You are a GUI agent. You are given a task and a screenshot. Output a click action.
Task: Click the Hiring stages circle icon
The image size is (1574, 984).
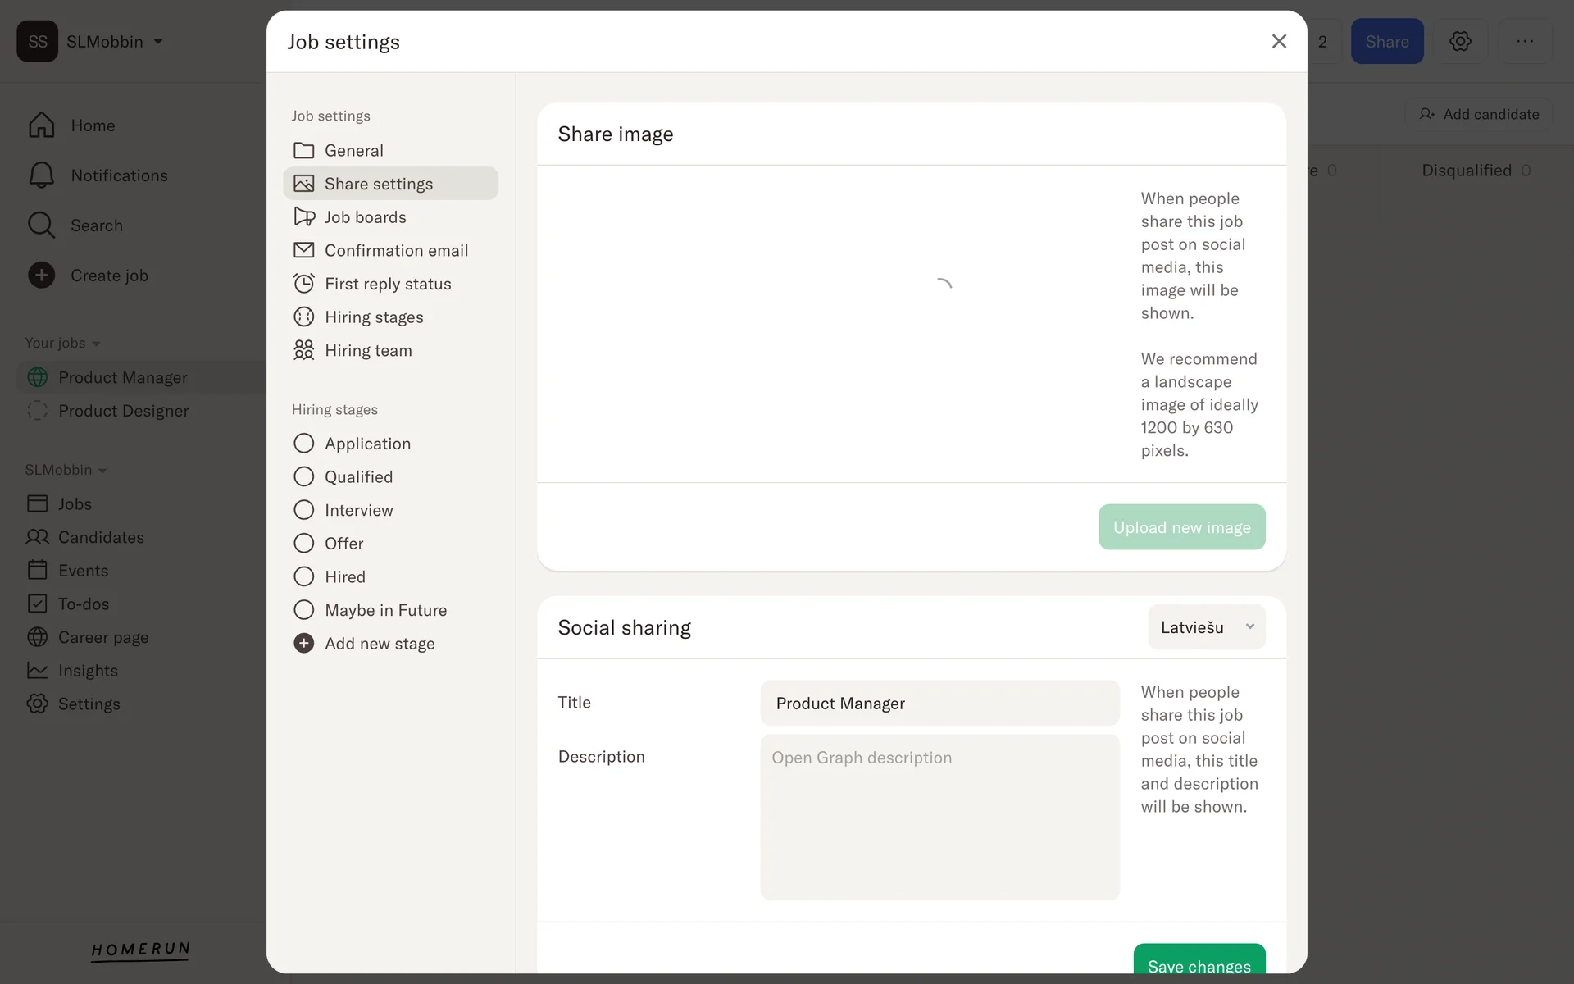click(304, 317)
